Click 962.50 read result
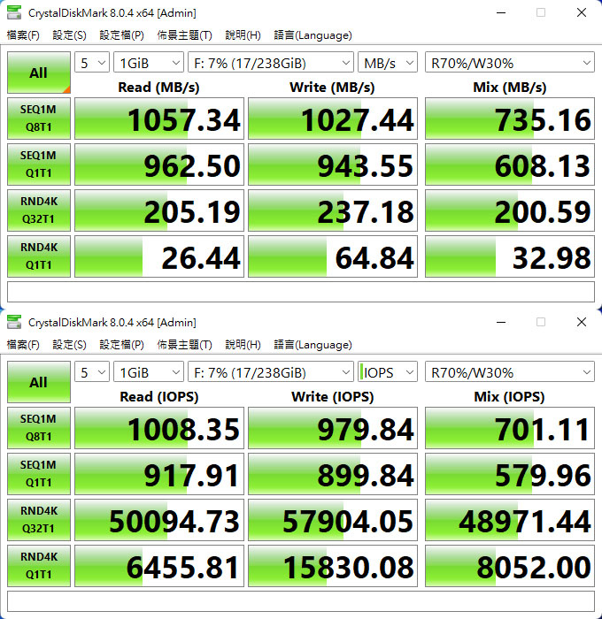602x619 pixels. click(159, 164)
